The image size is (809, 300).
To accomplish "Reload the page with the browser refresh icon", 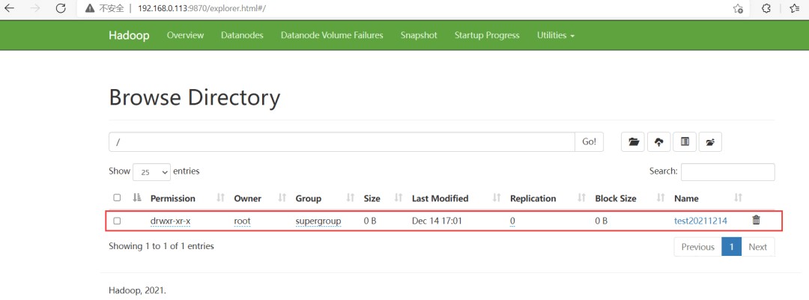I will pos(61,8).
